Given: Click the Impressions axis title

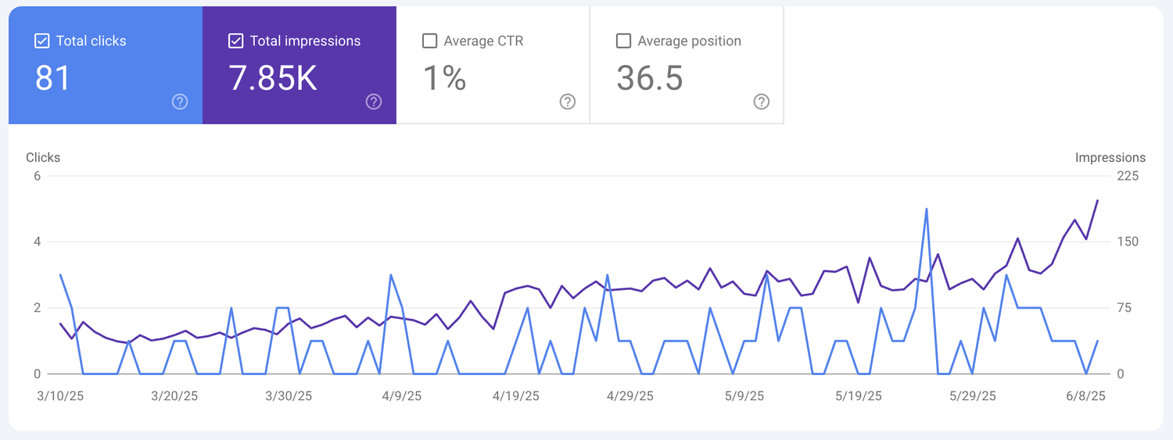Looking at the screenshot, I should click(x=1110, y=157).
